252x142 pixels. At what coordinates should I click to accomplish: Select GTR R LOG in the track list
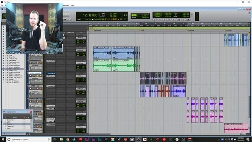(13, 71)
